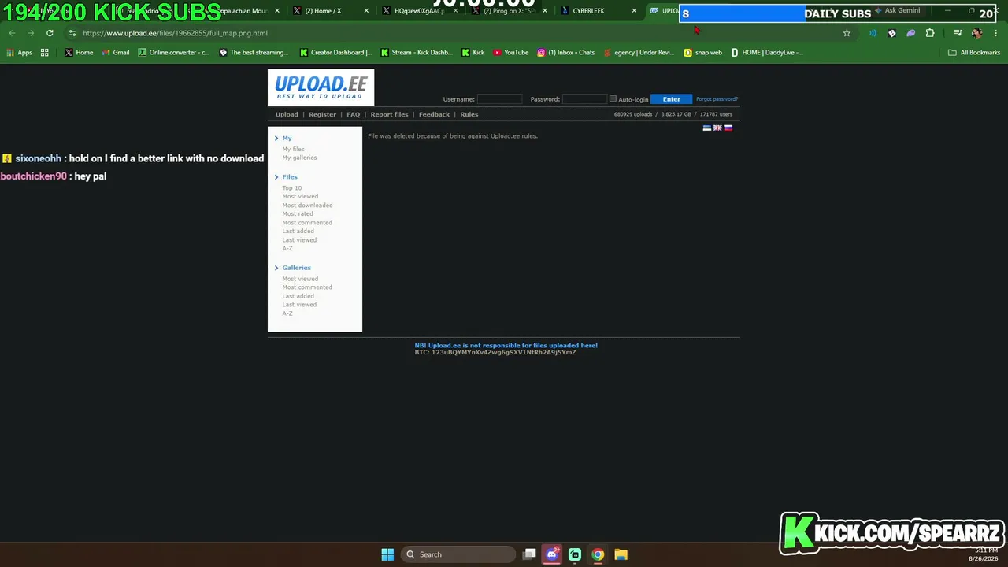Open the Chrome profile avatar
The width and height of the screenshot is (1008, 567).
tap(976, 33)
